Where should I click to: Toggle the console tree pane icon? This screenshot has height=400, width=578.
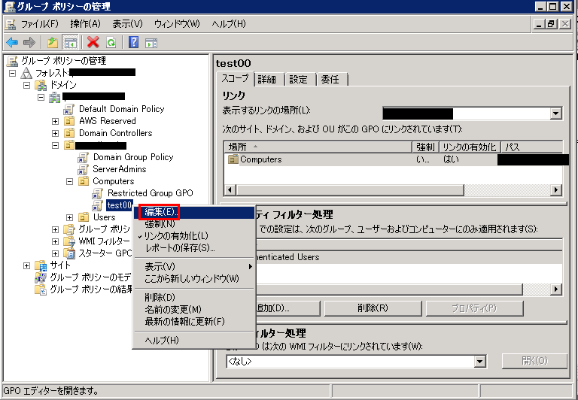[x=70, y=43]
